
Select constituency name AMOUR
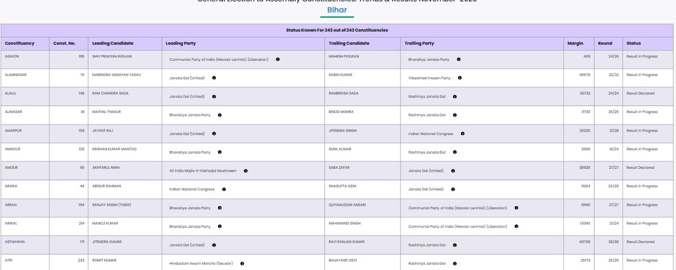pyautogui.click(x=12, y=168)
